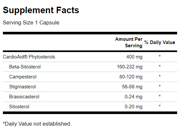Click the 56-88 mg amount value

(x=132, y=87)
